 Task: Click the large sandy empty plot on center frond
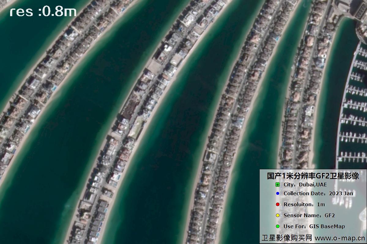155,66
